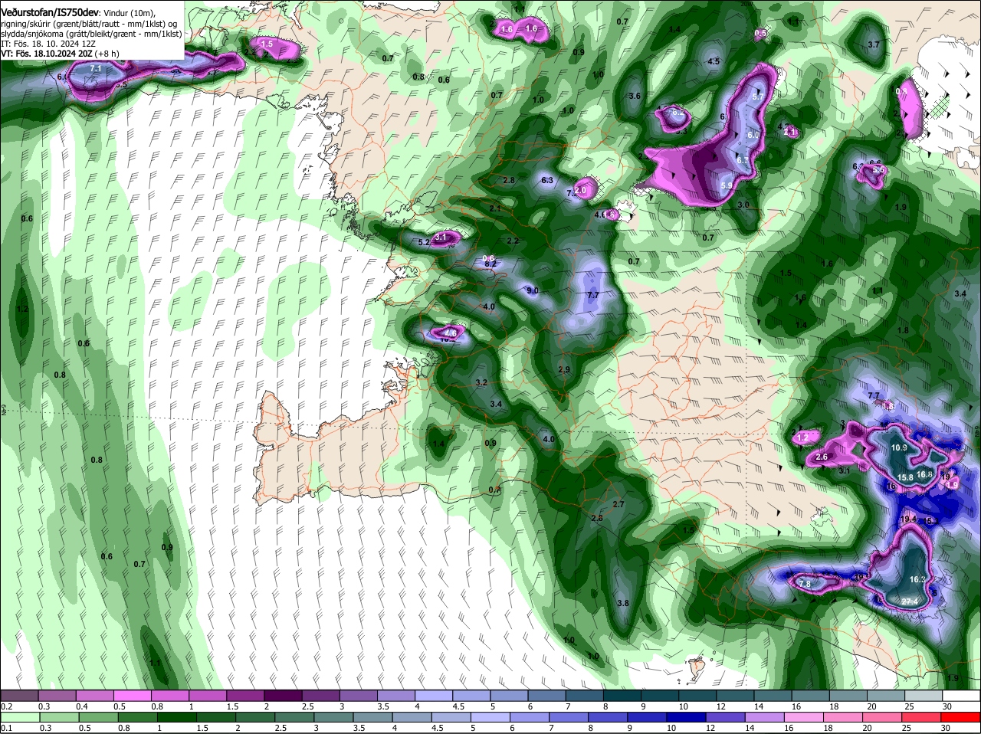Select the white 30 swatch in the snow scale
Screen dimensions: 981x734
[960, 695]
